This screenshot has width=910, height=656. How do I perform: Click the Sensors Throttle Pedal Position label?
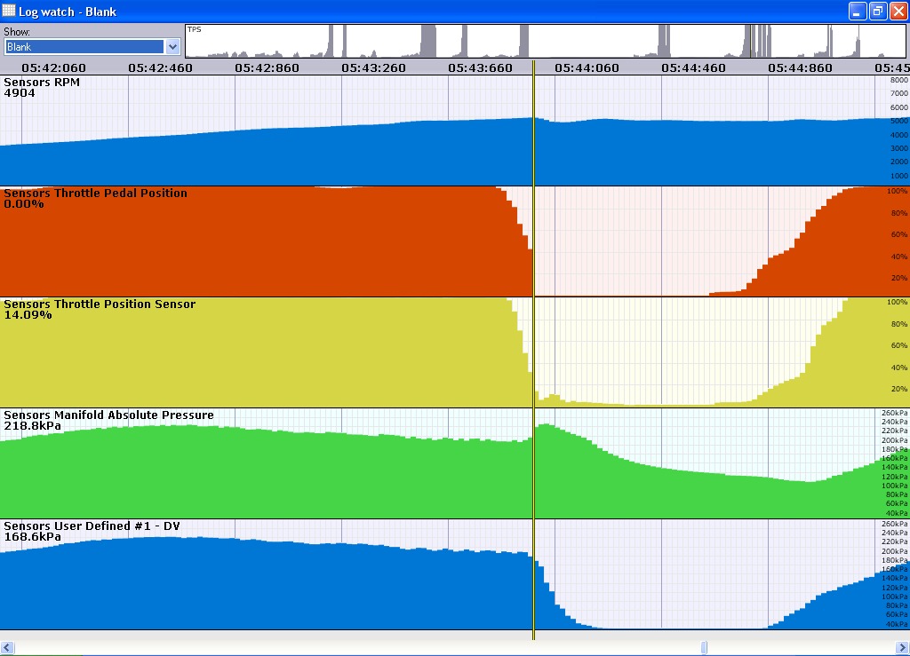(96, 193)
